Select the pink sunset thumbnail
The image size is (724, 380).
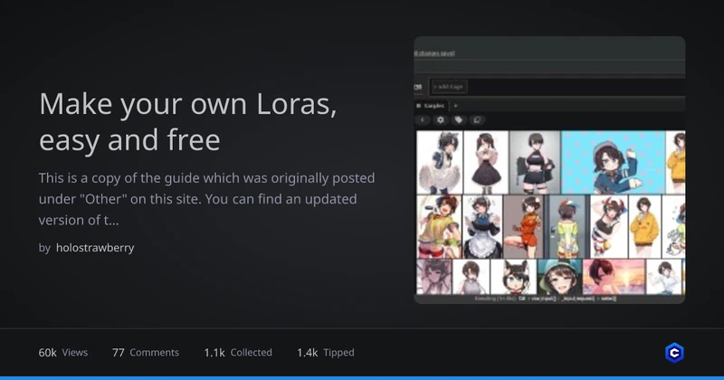[614, 277]
